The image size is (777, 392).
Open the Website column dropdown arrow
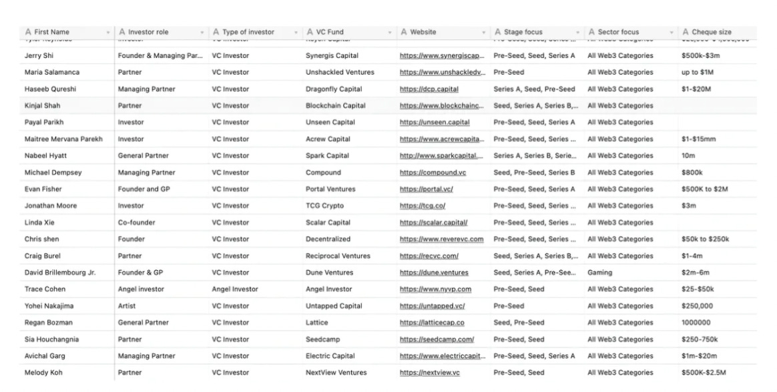coord(484,33)
